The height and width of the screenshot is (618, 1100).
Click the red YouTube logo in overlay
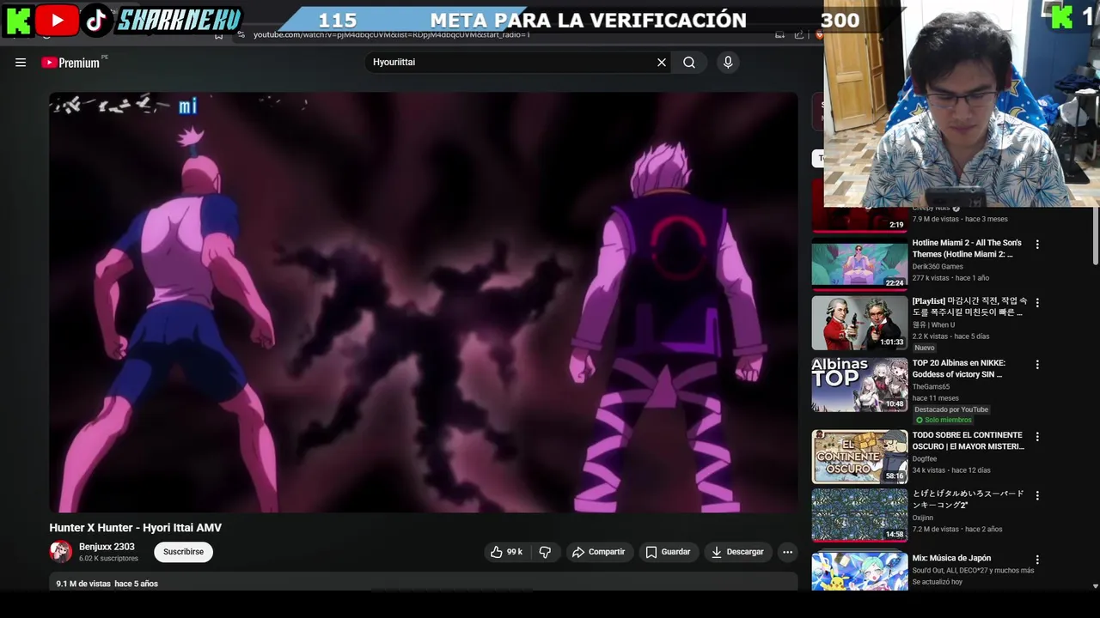[x=57, y=19]
